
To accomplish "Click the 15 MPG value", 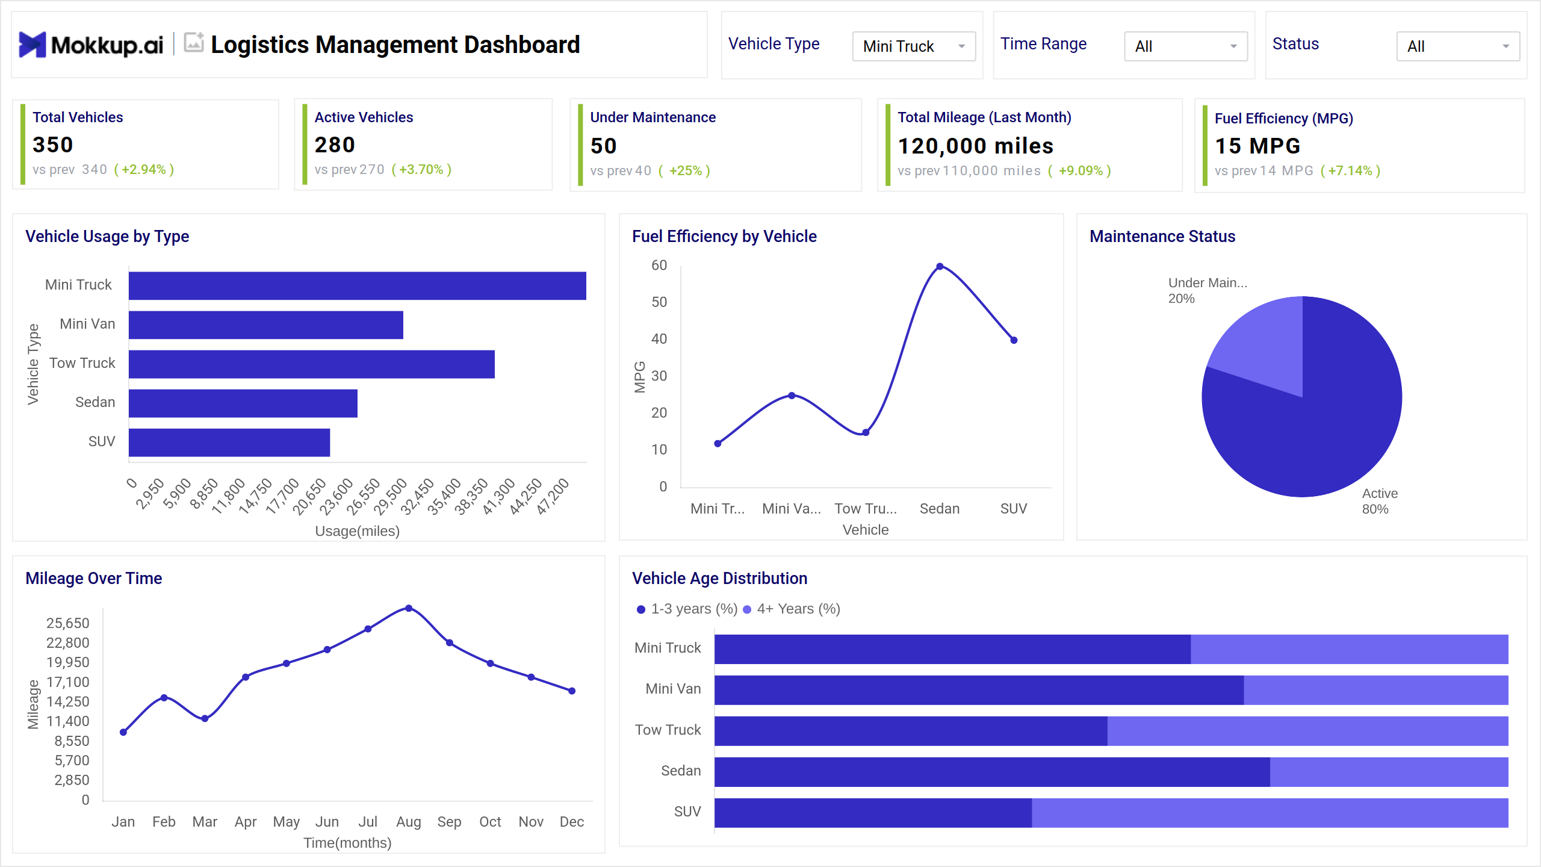I will [x=1257, y=146].
